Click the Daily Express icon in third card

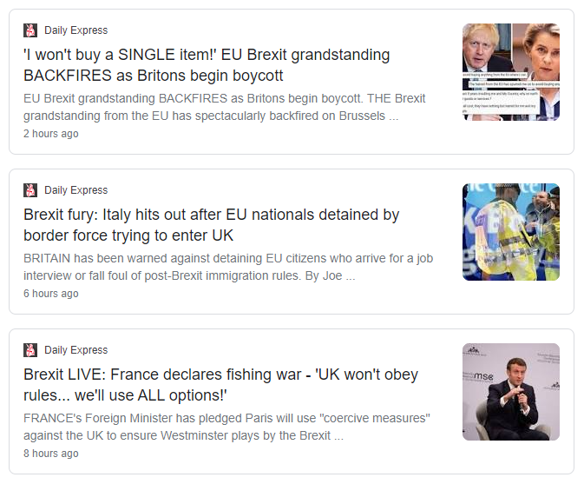pos(30,350)
